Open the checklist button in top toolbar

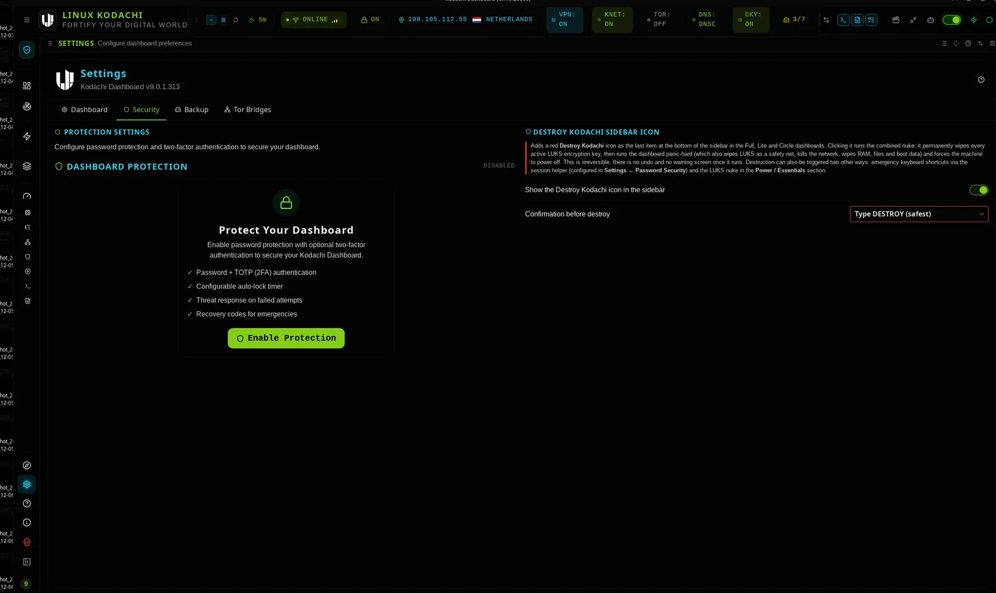[x=871, y=20]
